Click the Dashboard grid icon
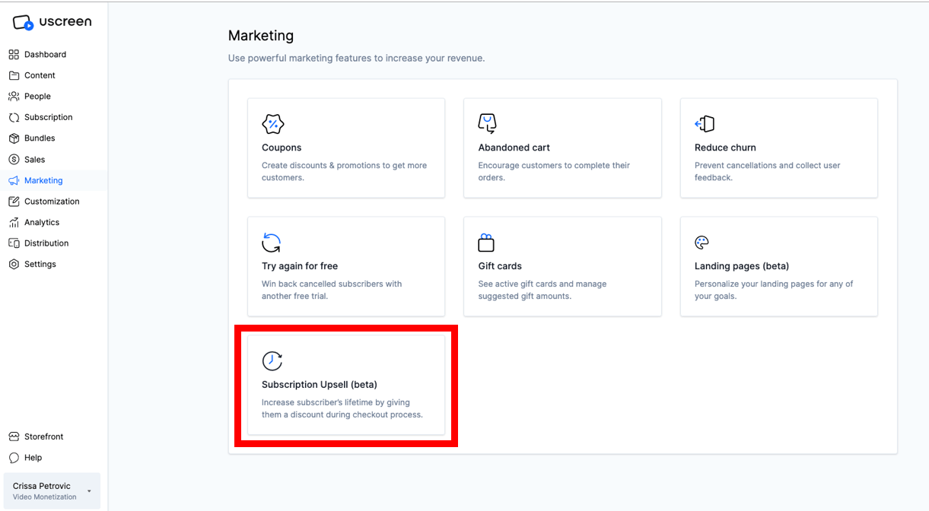Image resolution: width=929 pixels, height=511 pixels. pyautogui.click(x=14, y=55)
